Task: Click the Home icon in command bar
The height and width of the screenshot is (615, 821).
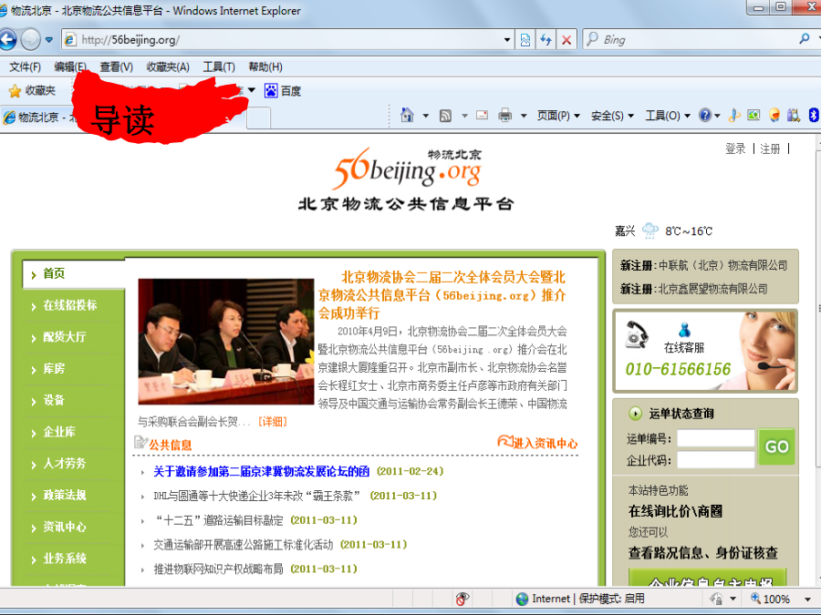Action: pyautogui.click(x=407, y=115)
